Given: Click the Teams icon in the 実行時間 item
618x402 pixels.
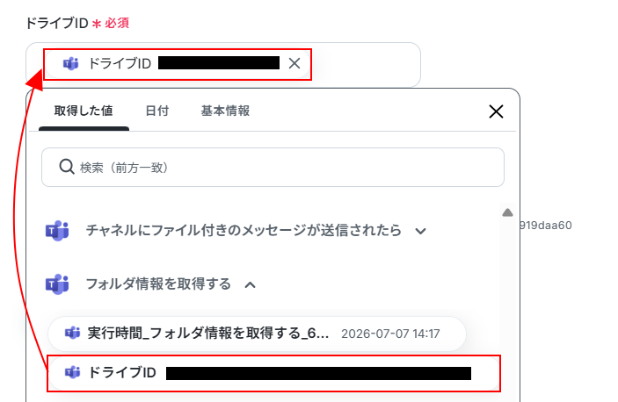Looking at the screenshot, I should [72, 334].
